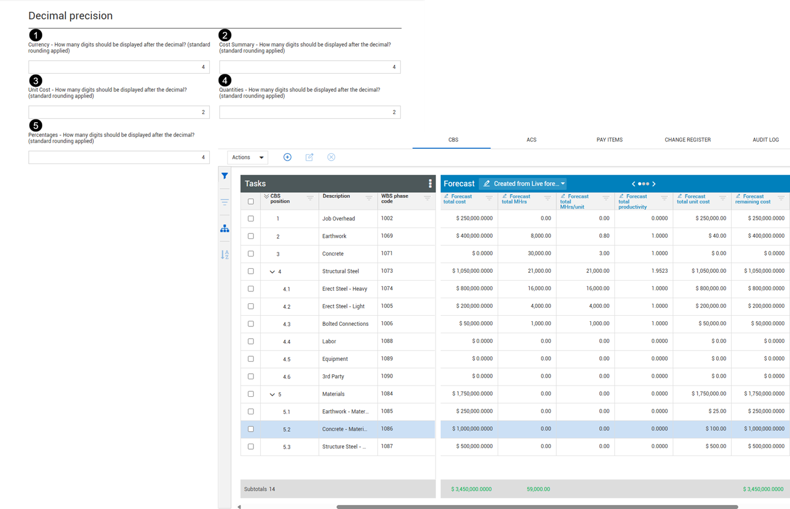
Task: Click the horizontal scrollbar under the grid
Action: click(537, 507)
